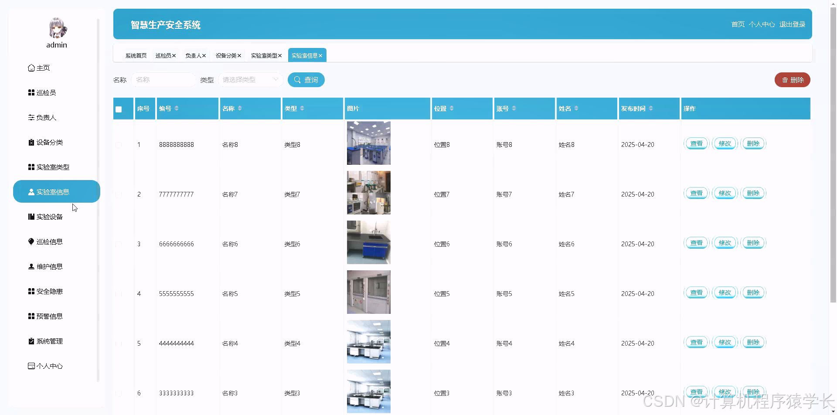Sort table by 名称 column arrows
The height and width of the screenshot is (415, 837).
tap(240, 109)
